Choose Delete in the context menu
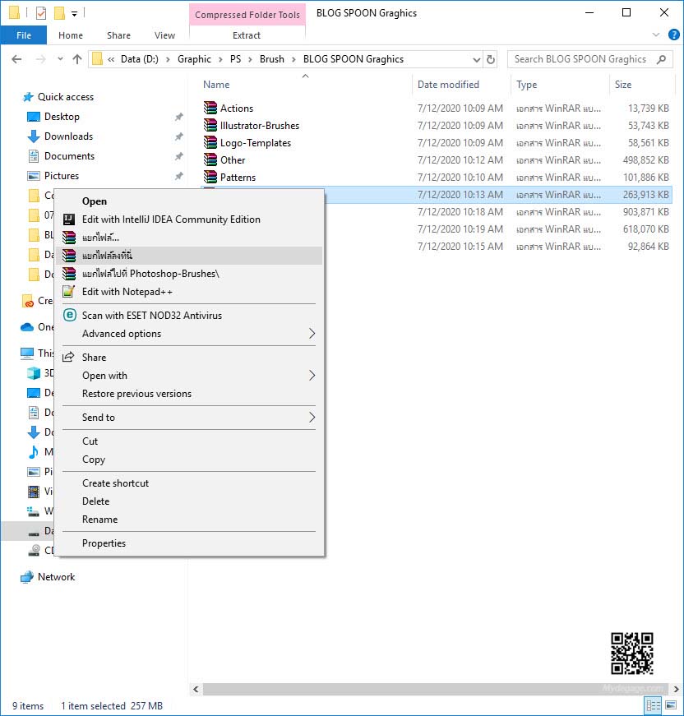Viewport: 684px width, 716px height. tap(189, 501)
